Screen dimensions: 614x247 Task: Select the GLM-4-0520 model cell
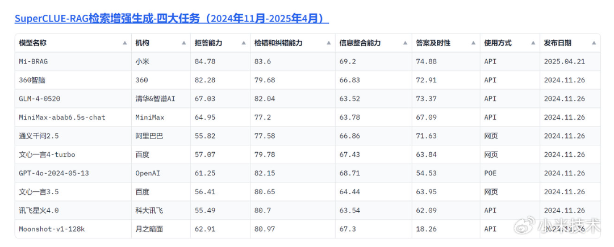point(73,99)
